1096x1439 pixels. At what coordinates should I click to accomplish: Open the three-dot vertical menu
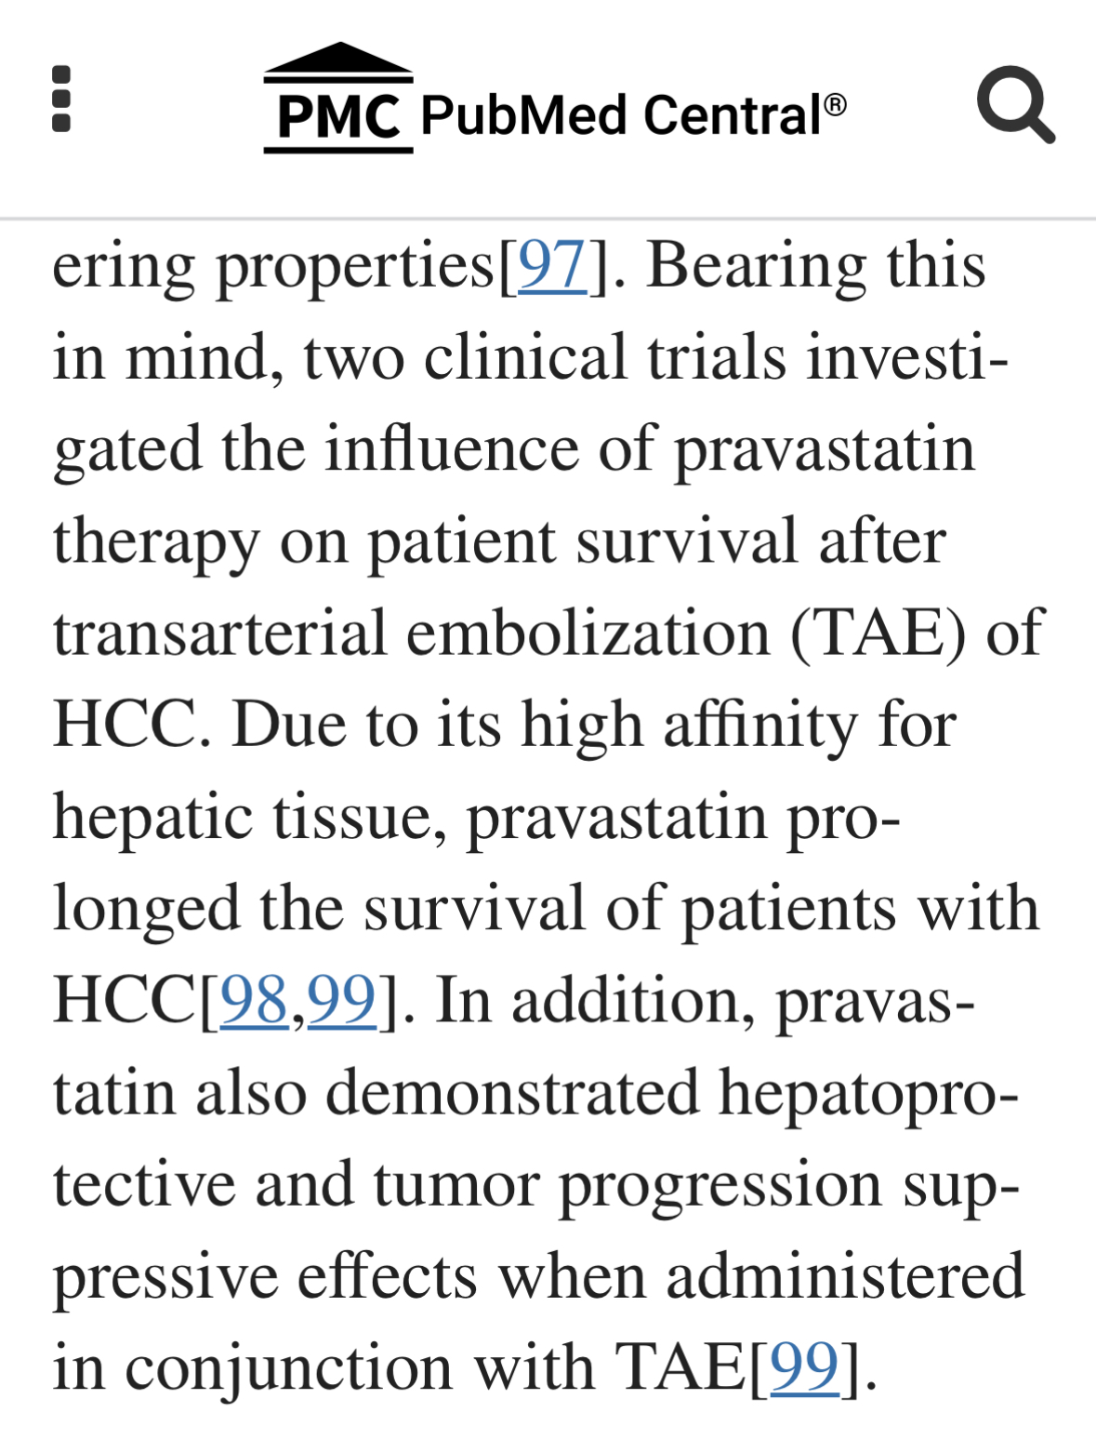pyautogui.click(x=61, y=99)
